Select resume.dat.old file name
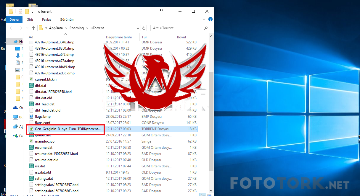 coord(46,160)
